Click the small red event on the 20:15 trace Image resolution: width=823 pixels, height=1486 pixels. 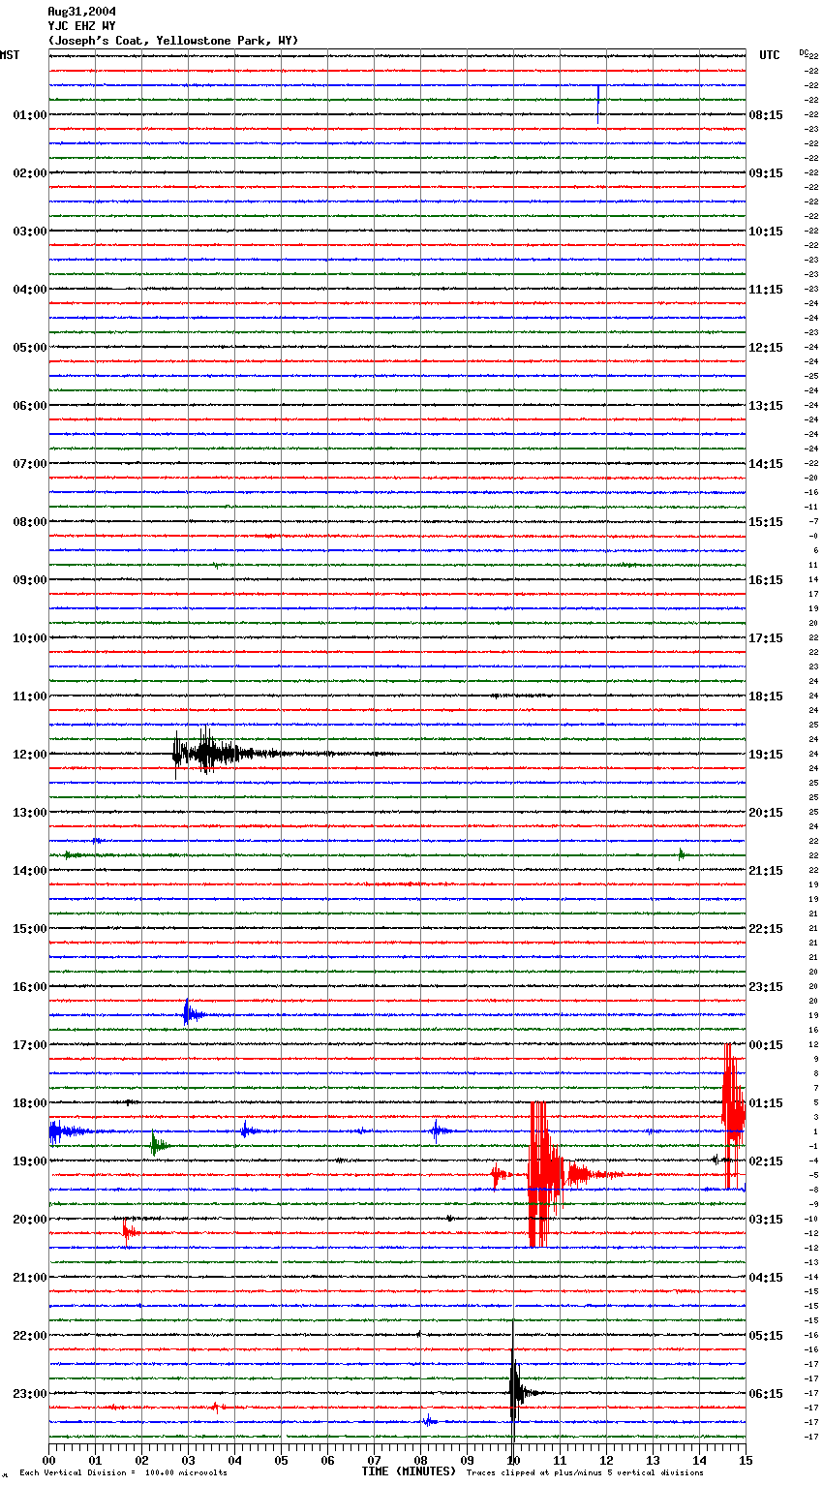coord(129,1232)
